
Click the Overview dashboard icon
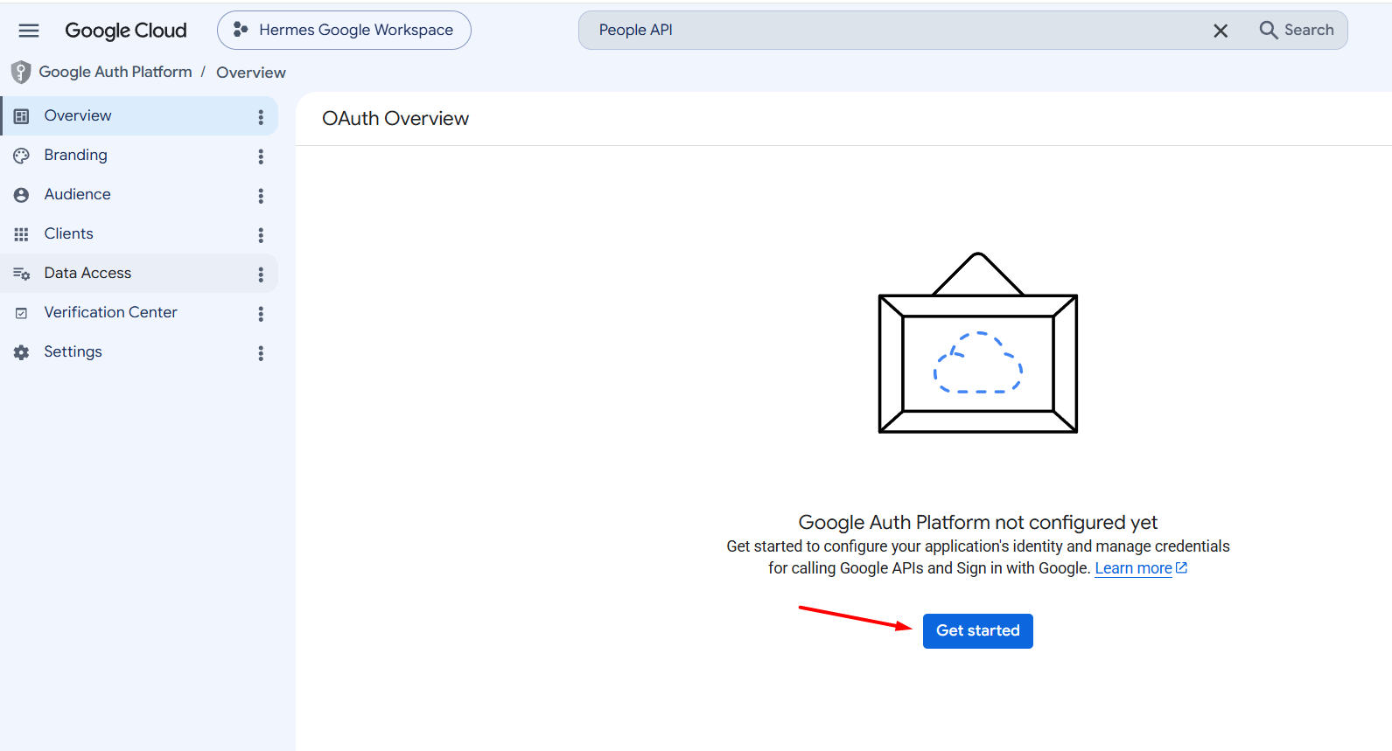[22, 115]
